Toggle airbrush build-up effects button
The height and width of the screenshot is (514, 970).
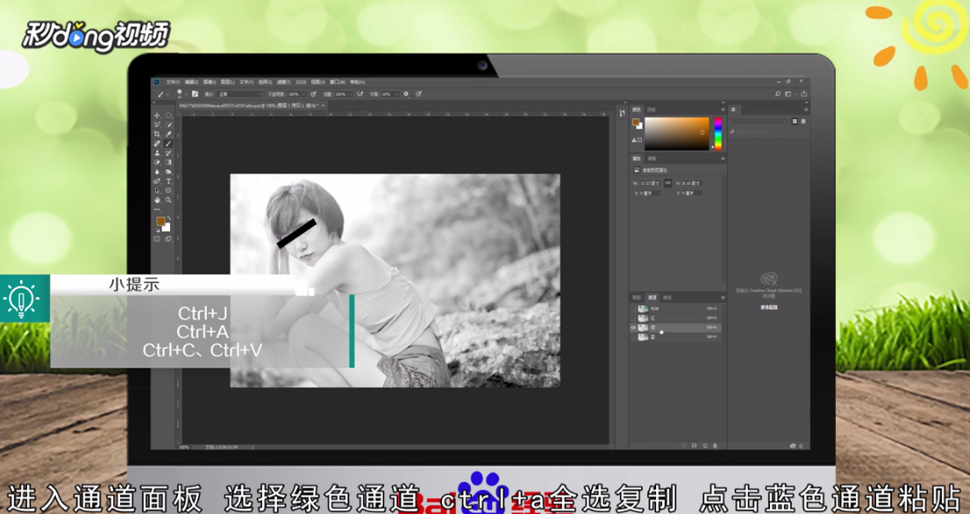coord(360,94)
